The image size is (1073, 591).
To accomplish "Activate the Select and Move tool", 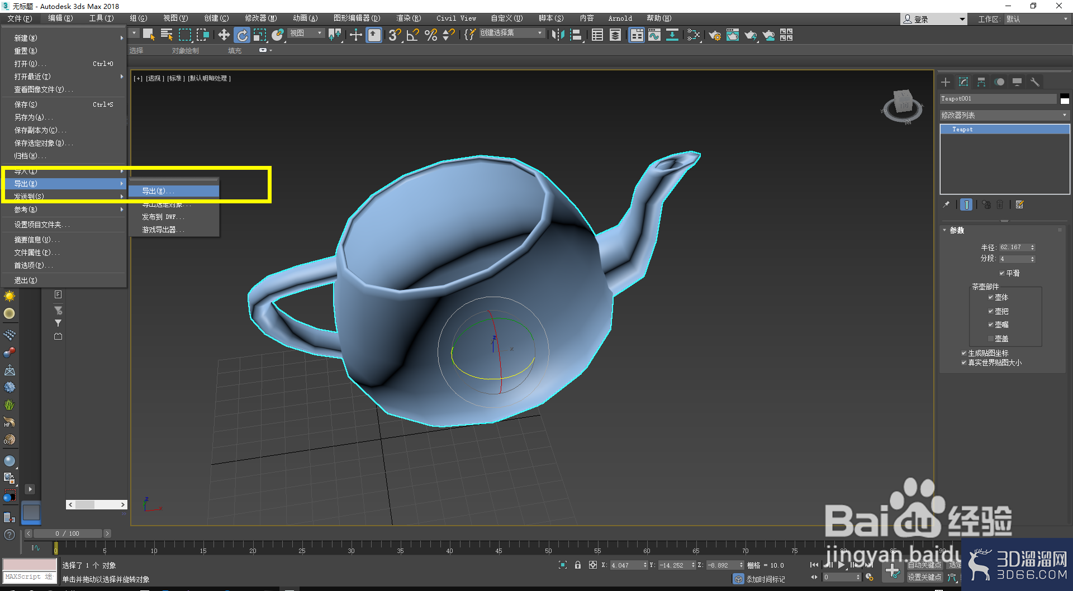I will click(224, 35).
